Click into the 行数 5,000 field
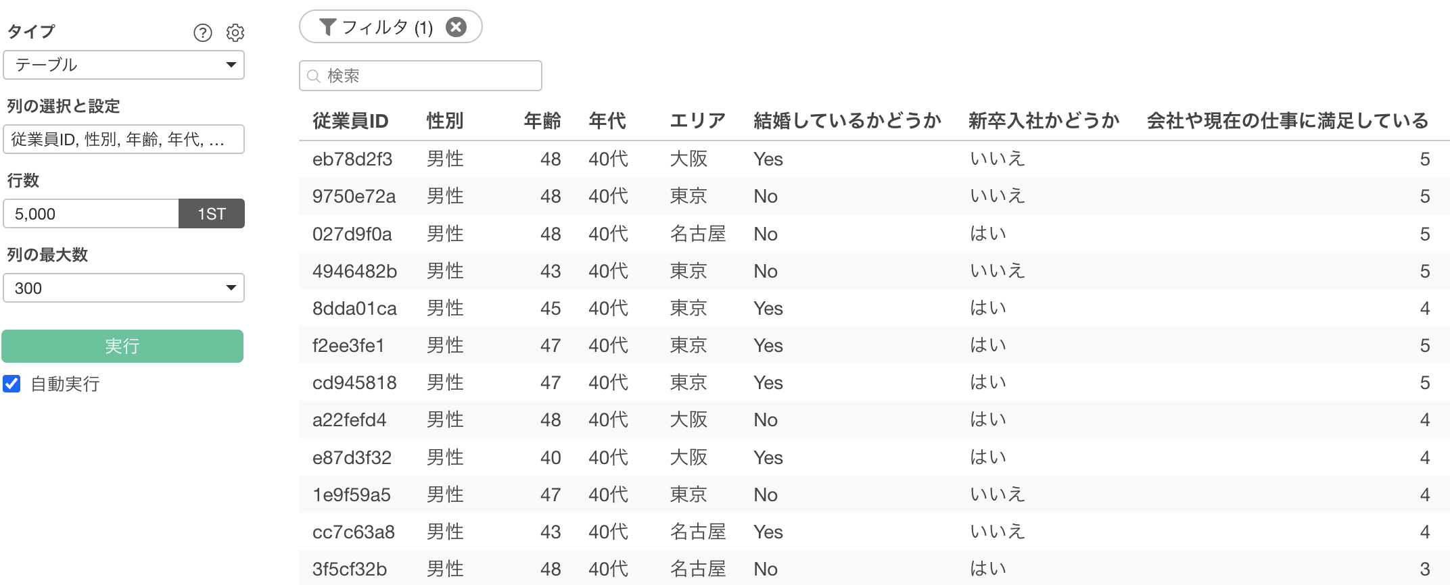 point(91,213)
